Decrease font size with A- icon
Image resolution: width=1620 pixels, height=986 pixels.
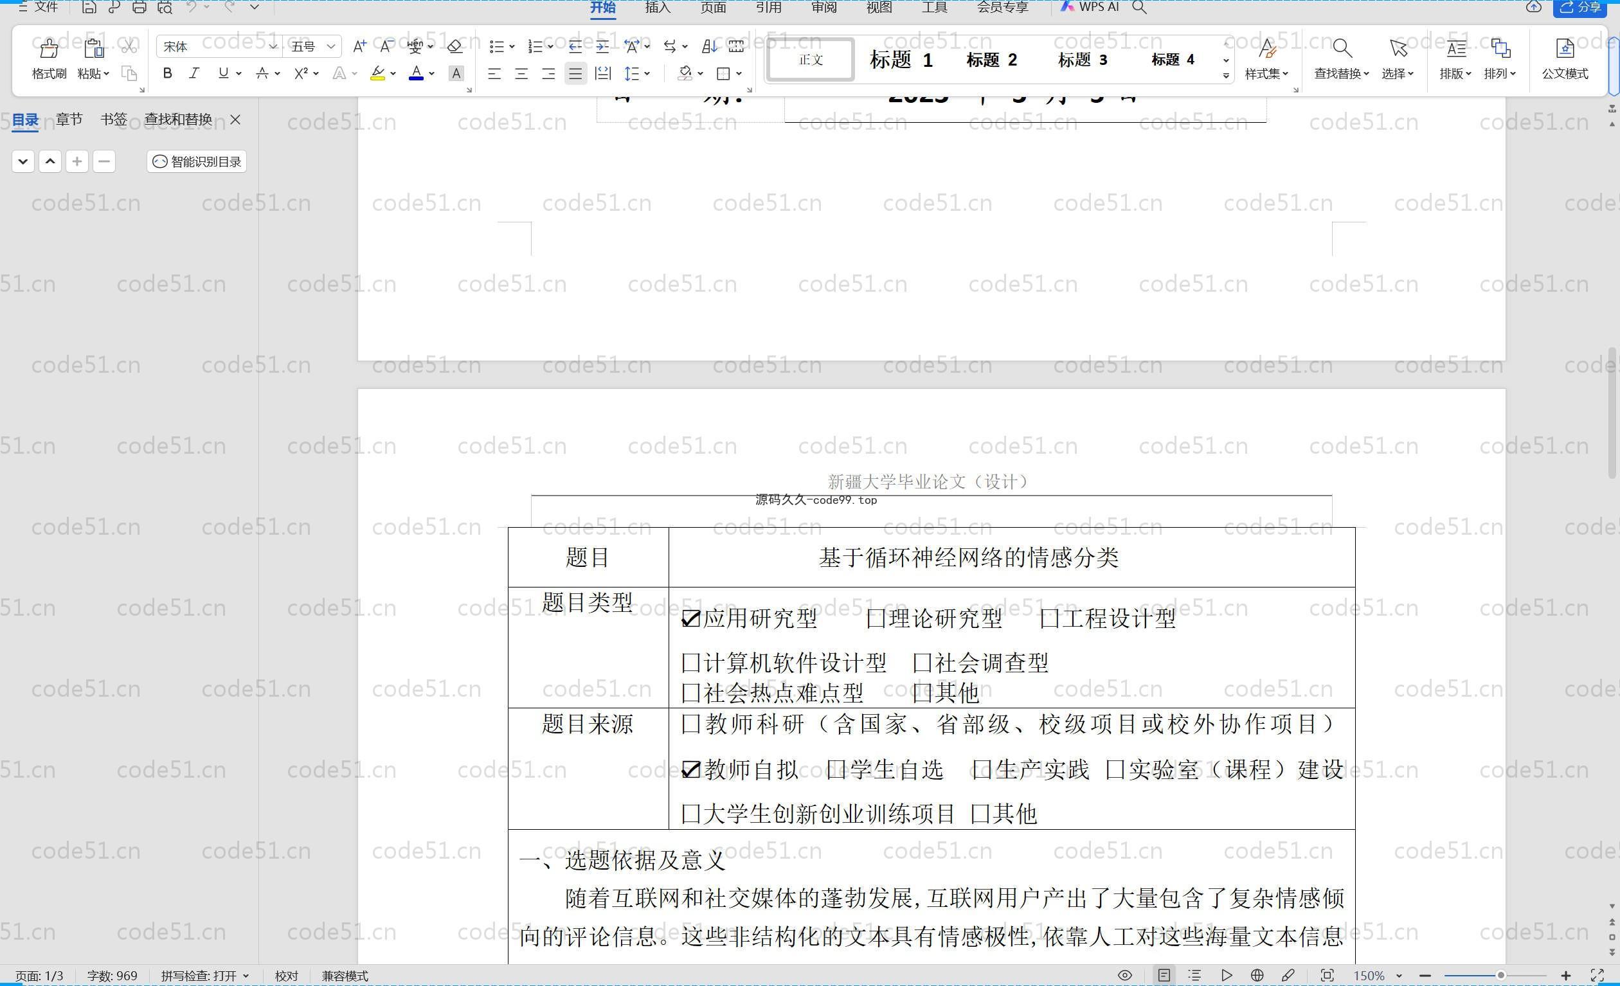pos(386,46)
